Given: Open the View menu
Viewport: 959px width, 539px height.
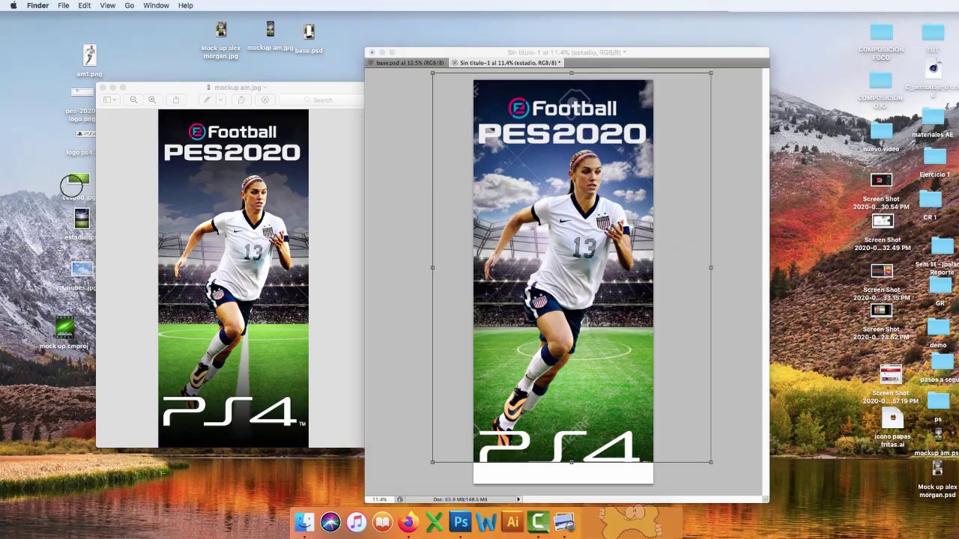Looking at the screenshot, I should coord(108,5).
